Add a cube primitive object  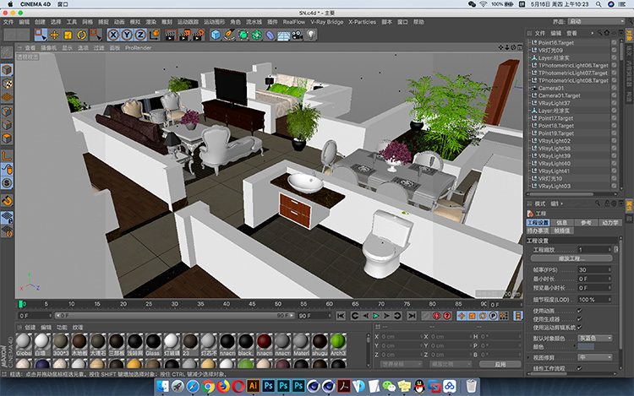coord(216,35)
